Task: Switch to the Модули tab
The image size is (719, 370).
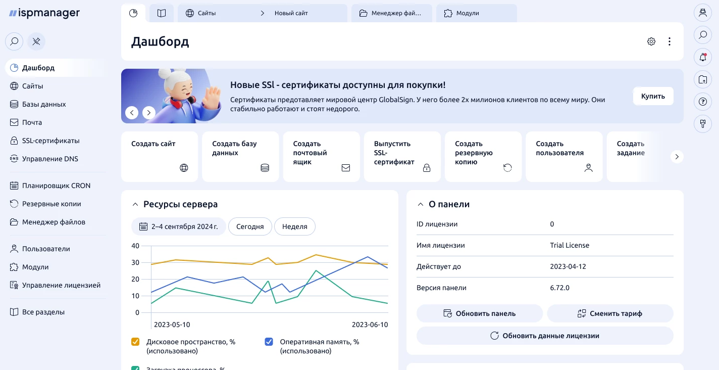Action: point(476,13)
